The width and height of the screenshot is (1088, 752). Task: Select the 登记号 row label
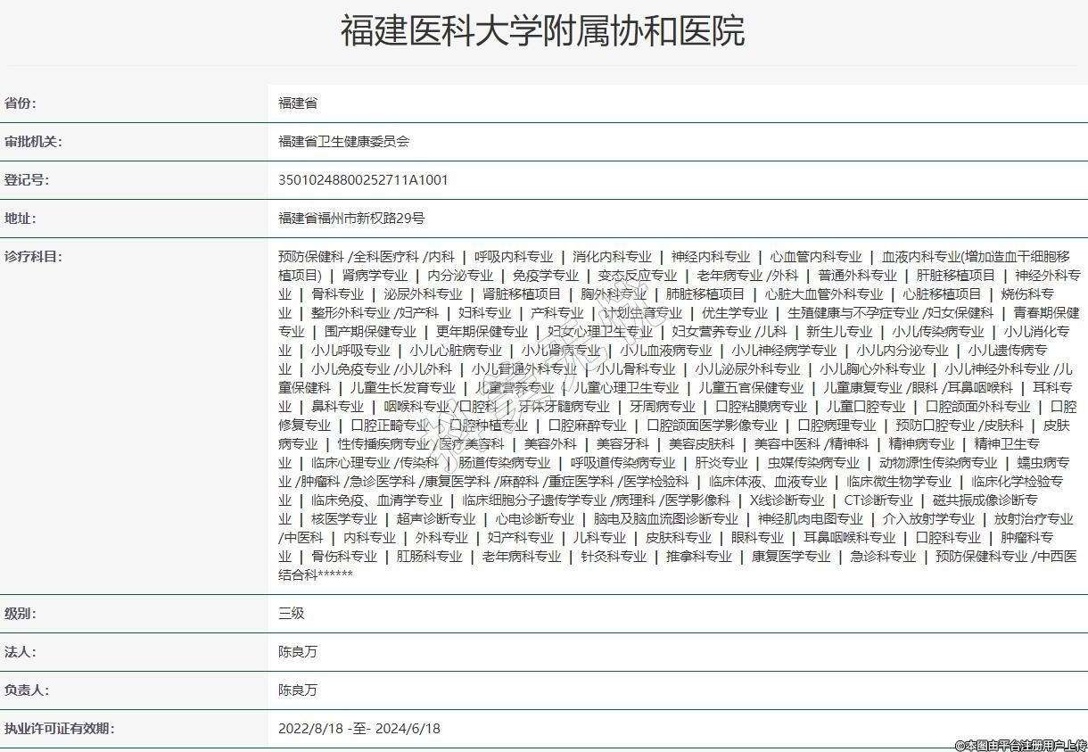(x=27, y=180)
